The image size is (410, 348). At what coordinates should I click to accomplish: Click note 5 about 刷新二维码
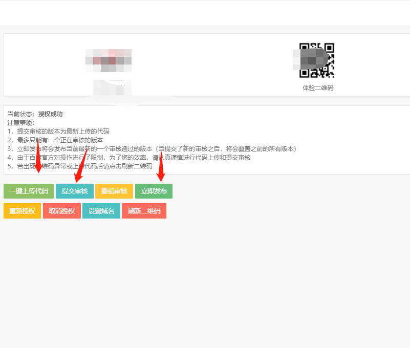pos(80,166)
